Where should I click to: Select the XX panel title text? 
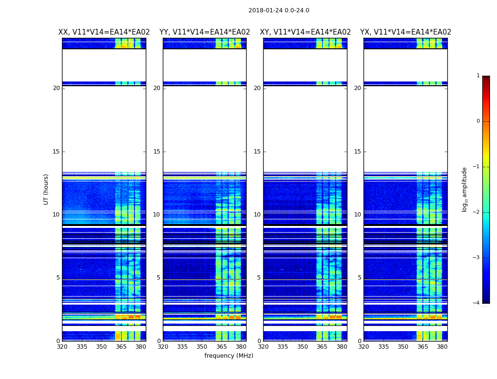point(104,32)
